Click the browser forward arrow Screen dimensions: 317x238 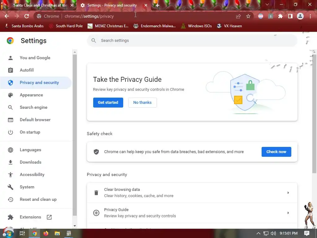tap(17, 16)
